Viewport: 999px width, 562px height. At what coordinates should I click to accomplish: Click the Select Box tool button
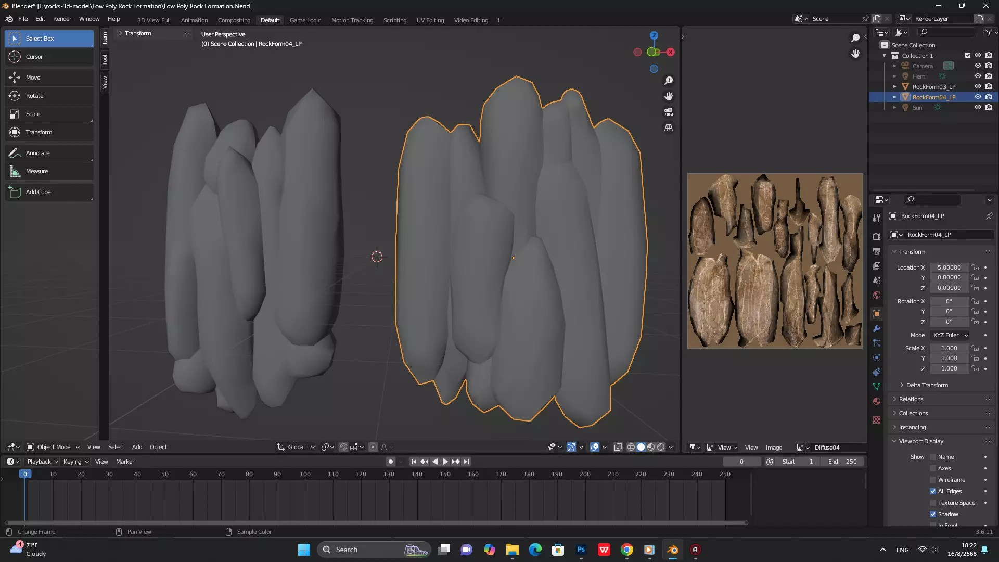coord(49,39)
